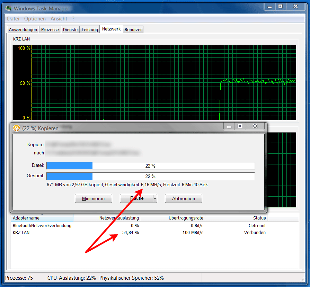The width and height of the screenshot is (310, 287).
Task: Click the Getrennt status cell
Action: pos(257,225)
